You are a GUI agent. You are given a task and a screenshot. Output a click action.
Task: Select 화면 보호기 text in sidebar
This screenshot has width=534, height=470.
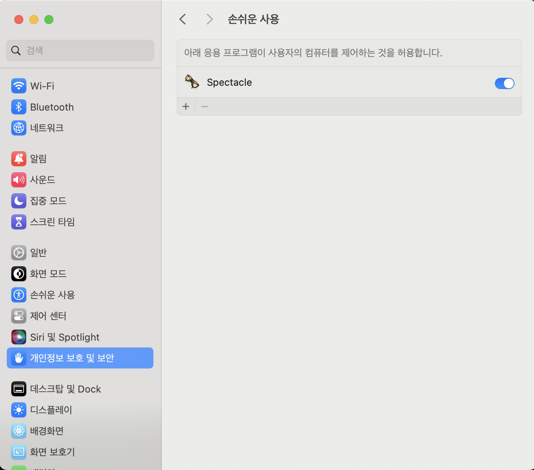click(x=52, y=452)
